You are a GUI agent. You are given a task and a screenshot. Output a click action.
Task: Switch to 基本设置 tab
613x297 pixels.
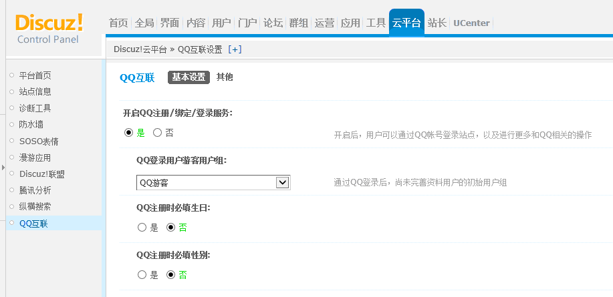click(189, 77)
